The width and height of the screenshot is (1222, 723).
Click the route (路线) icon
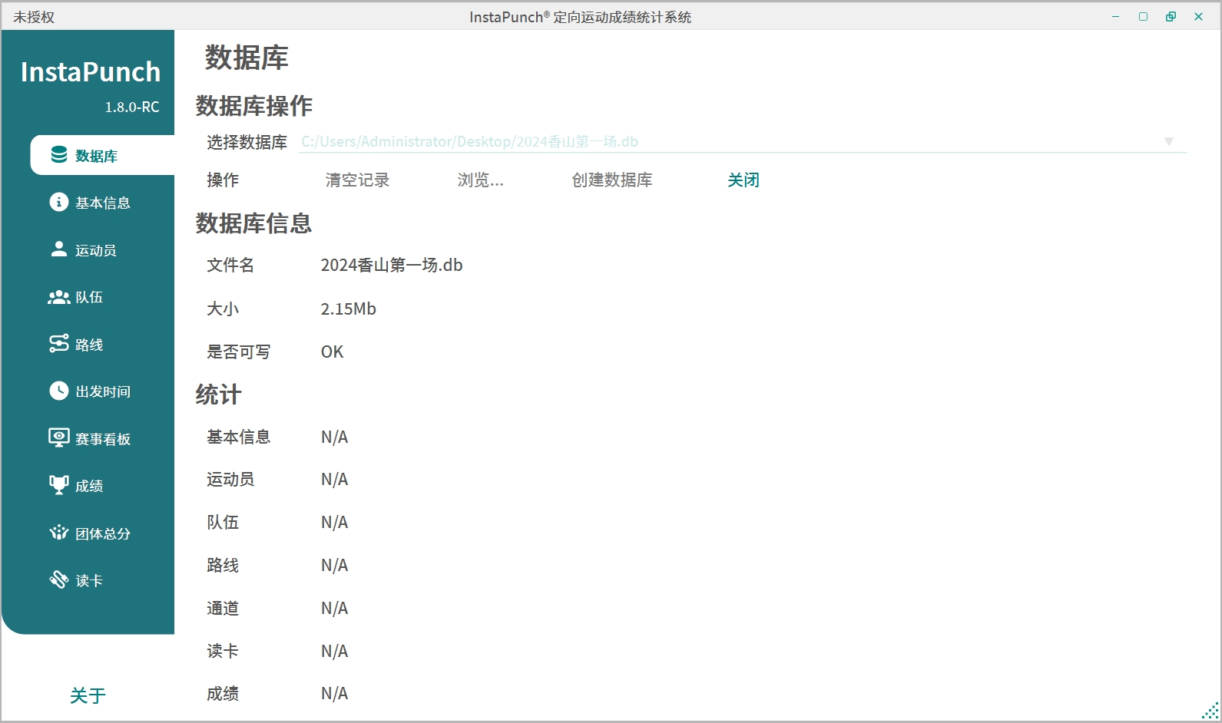tap(59, 344)
